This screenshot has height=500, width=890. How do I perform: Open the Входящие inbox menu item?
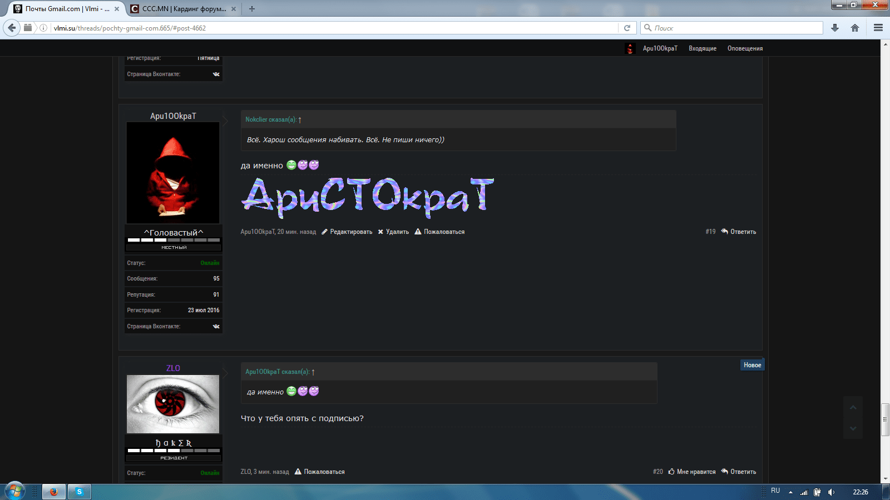[702, 48]
